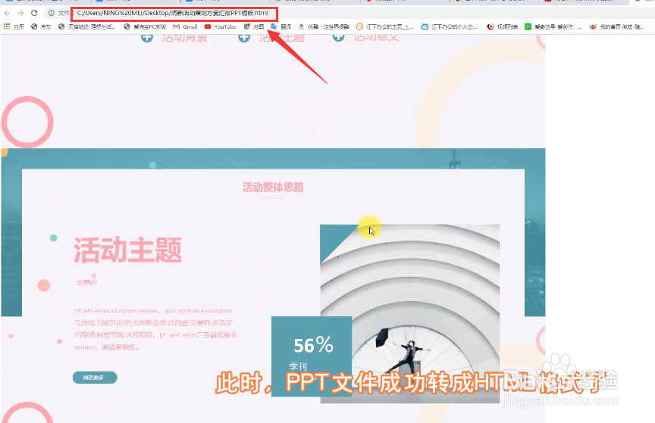
Task: Open the Gmail bookmark
Action: tap(185, 26)
